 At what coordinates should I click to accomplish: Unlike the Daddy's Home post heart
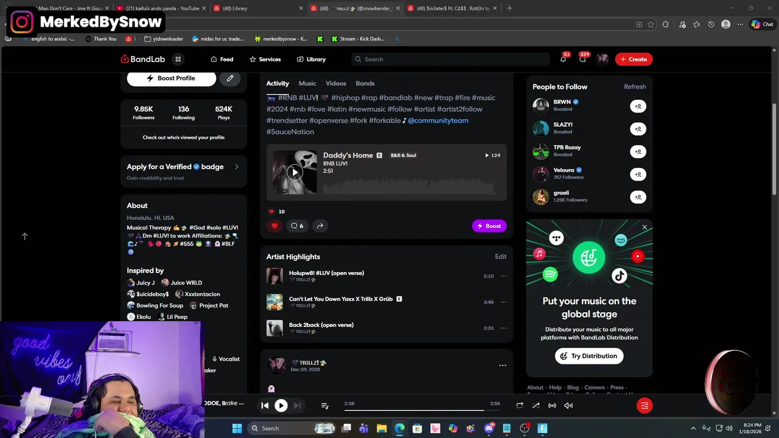(x=274, y=226)
